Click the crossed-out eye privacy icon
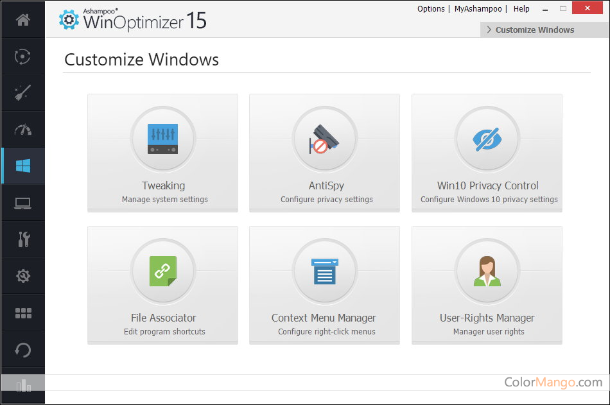This screenshot has height=405, width=610. point(487,139)
